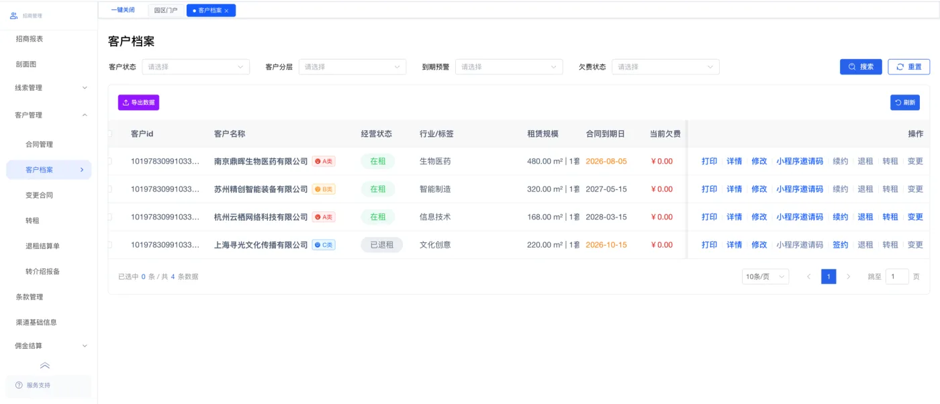Image resolution: width=940 pixels, height=404 pixels.
Task: Click 一键关闭 to close all tabs
Action: point(123,10)
